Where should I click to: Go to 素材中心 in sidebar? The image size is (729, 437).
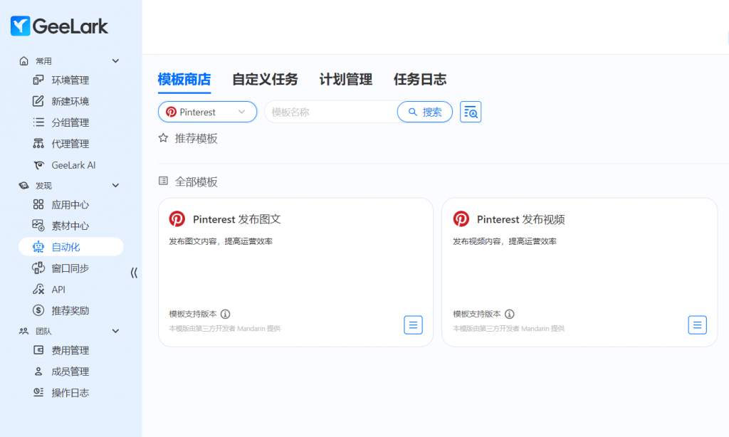point(70,226)
